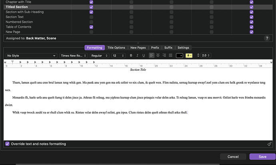
Task: Underline text using the U icon
Action: pos(144,56)
